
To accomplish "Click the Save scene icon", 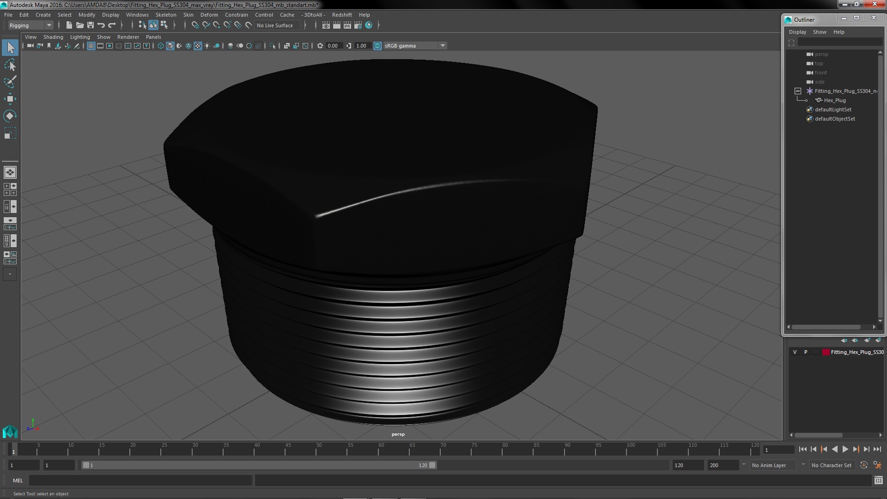I will coord(91,25).
